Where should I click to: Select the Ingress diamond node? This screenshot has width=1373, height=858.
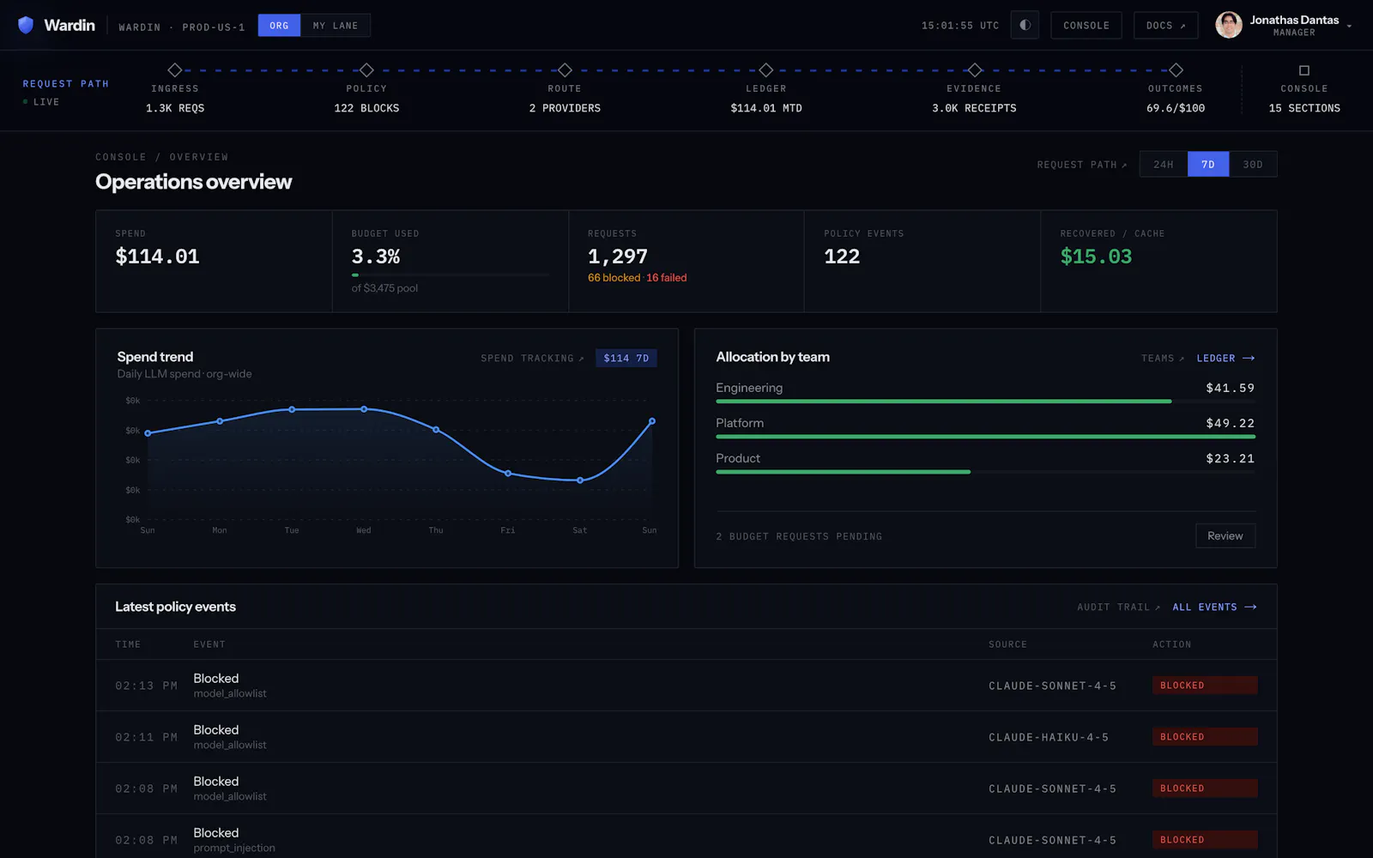(x=175, y=70)
